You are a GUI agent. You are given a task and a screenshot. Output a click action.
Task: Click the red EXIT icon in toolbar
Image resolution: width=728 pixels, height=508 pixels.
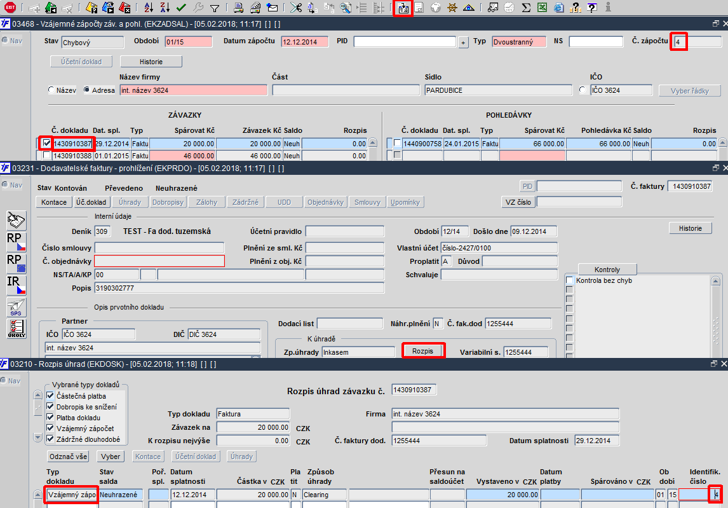click(10, 8)
